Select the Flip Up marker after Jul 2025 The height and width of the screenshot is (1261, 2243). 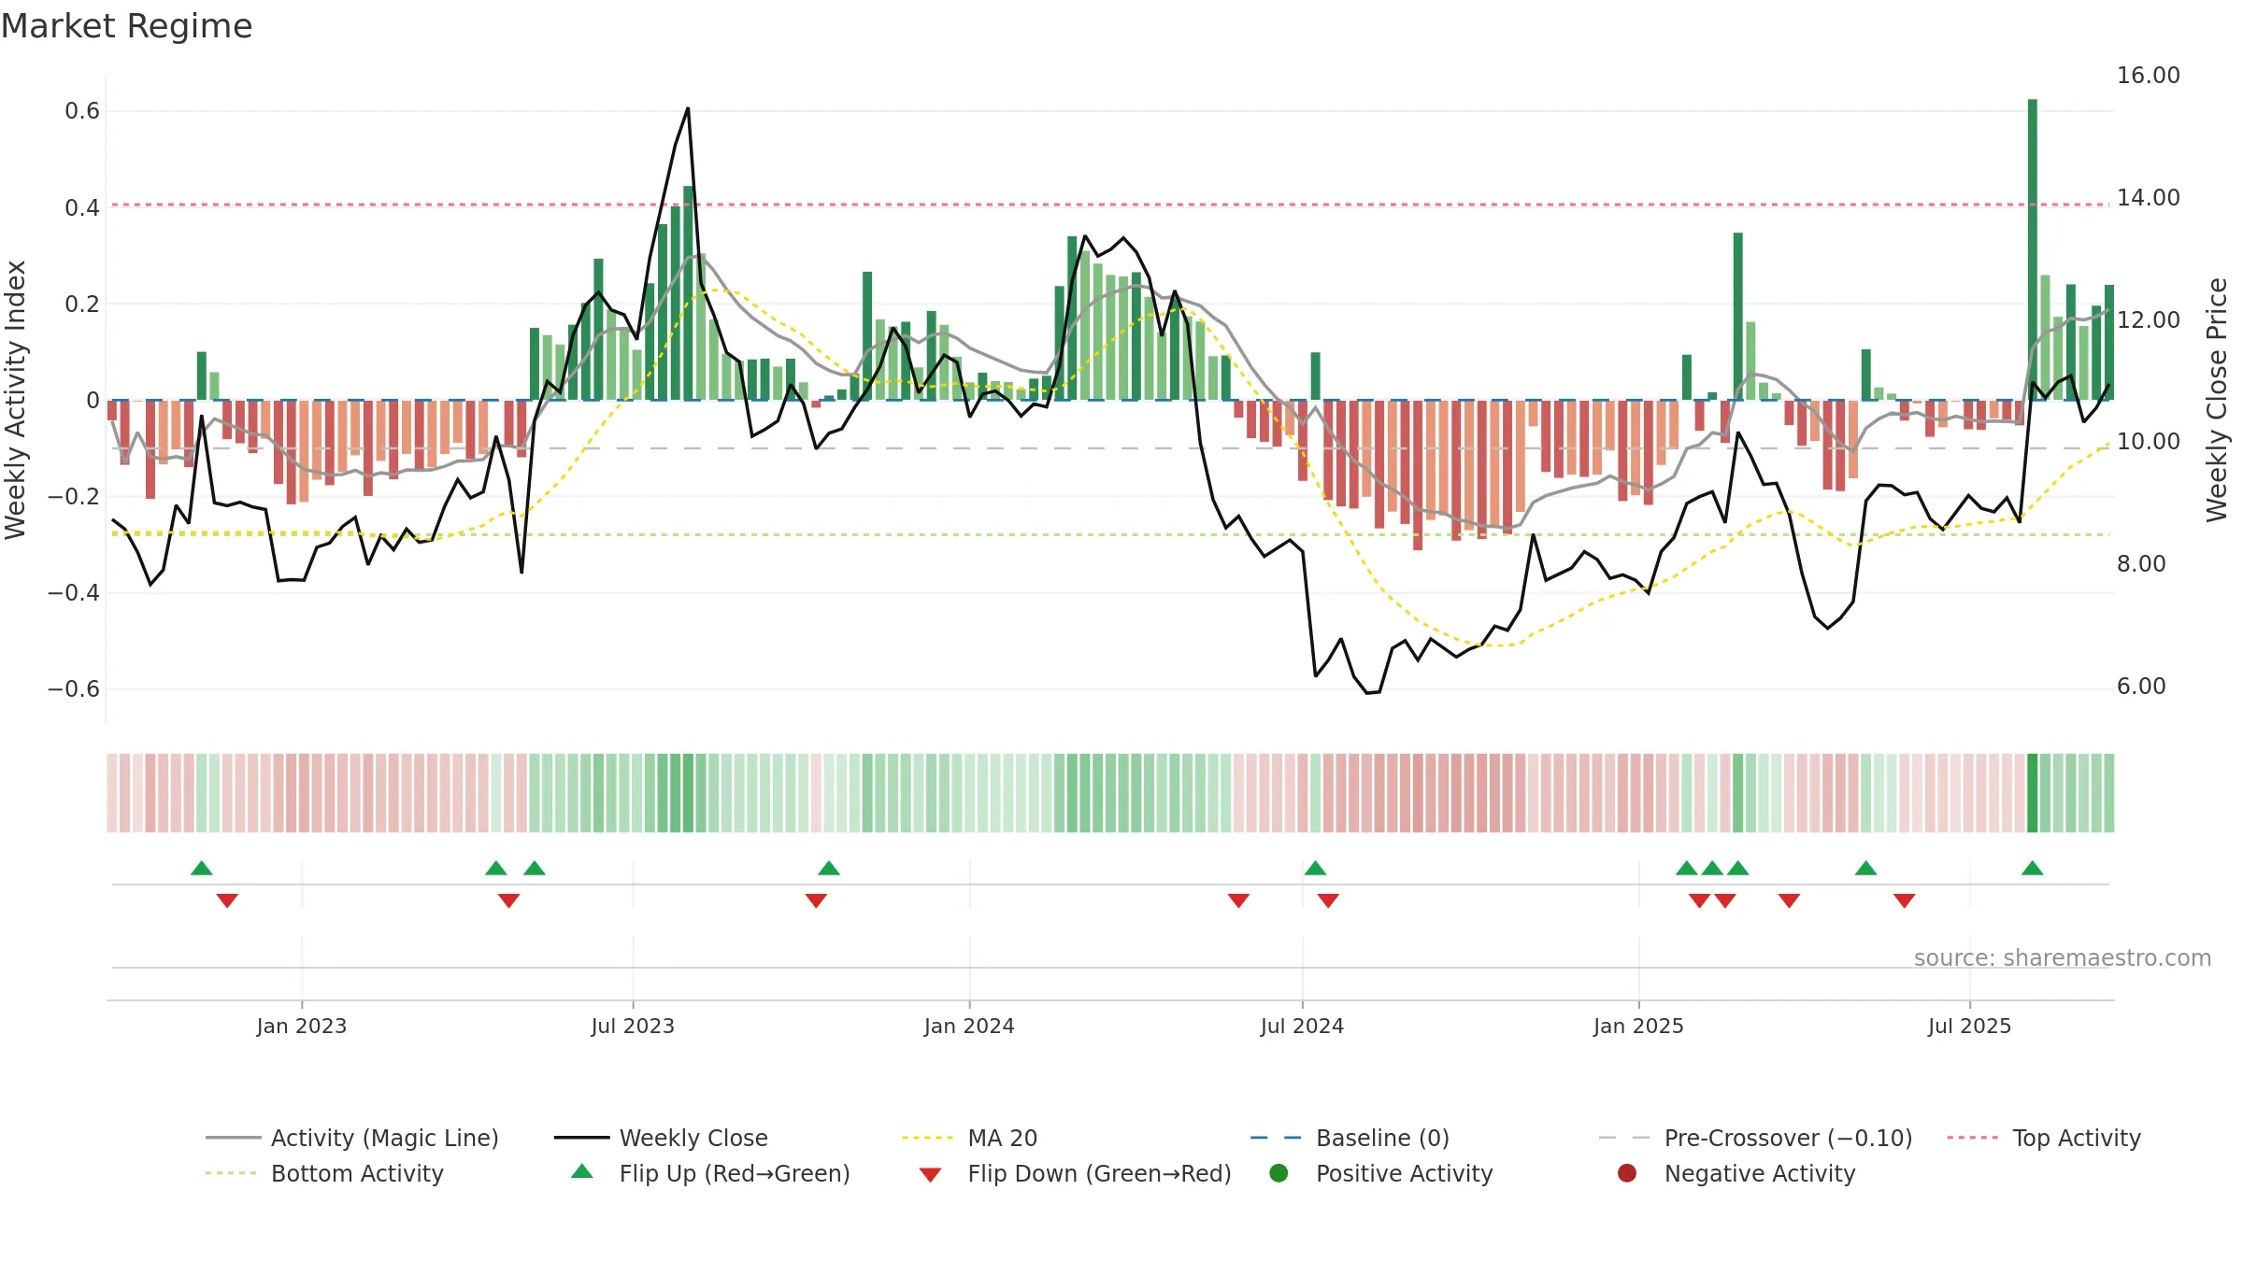[2032, 869]
